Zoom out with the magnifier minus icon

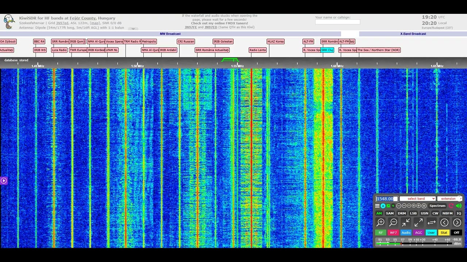pos(393,222)
